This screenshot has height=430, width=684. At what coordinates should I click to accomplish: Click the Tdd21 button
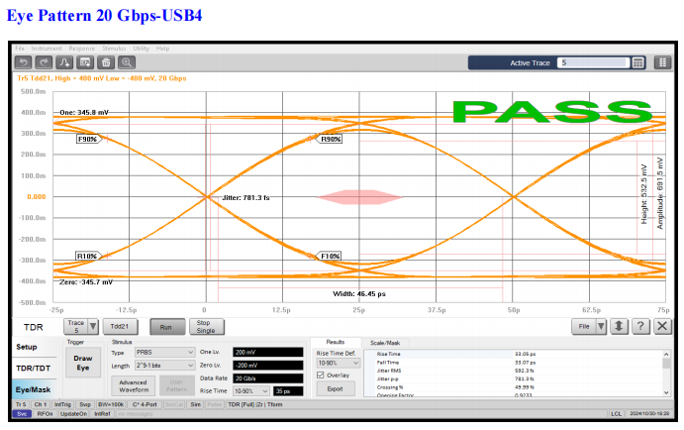click(x=119, y=327)
